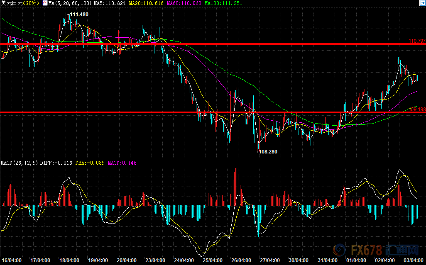The image size is (426, 265).
Task: Click the 108.280 low price marker
Action: (267, 152)
